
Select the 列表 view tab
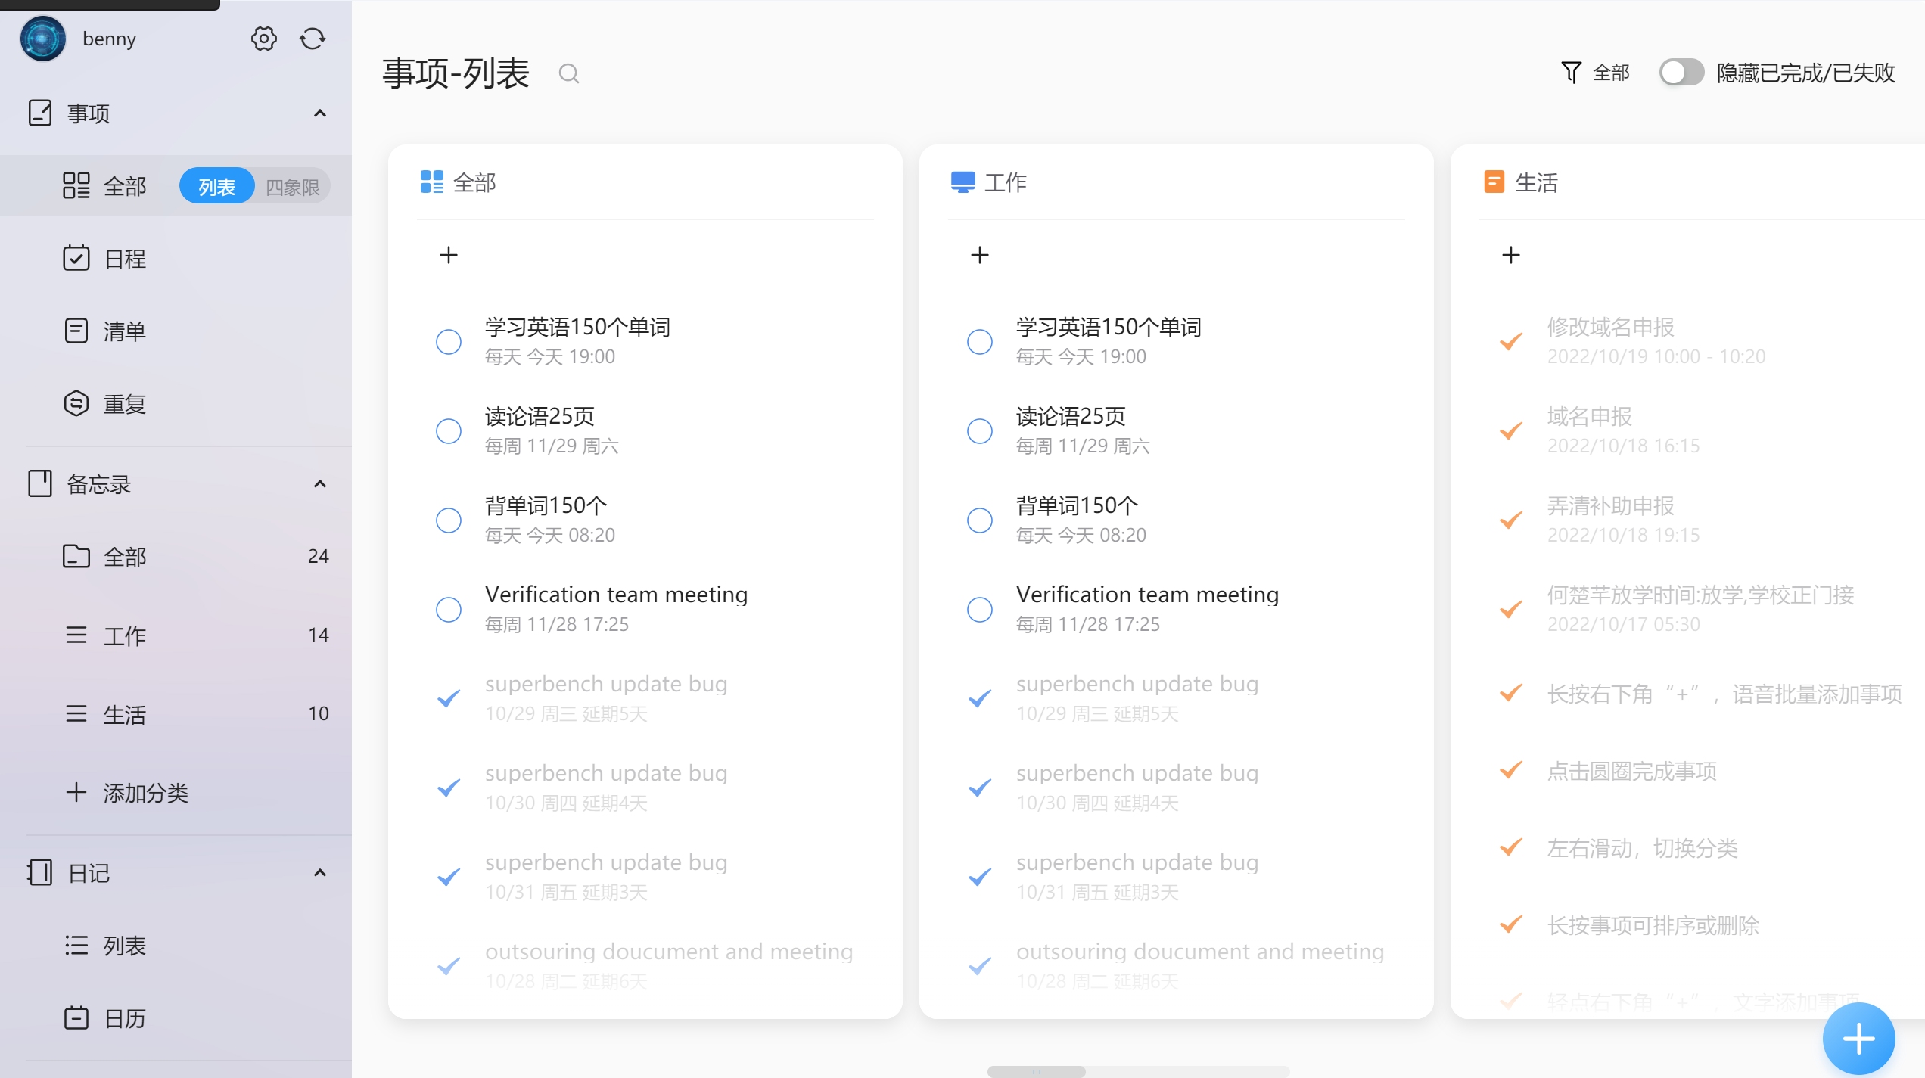pyautogui.click(x=216, y=187)
